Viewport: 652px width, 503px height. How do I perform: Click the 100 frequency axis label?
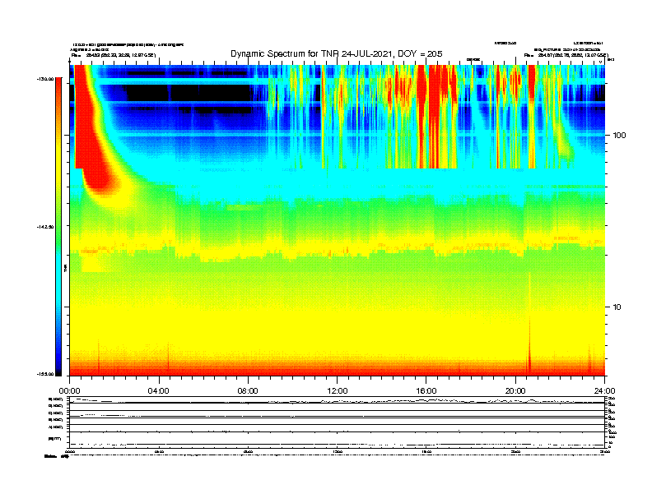619,136
